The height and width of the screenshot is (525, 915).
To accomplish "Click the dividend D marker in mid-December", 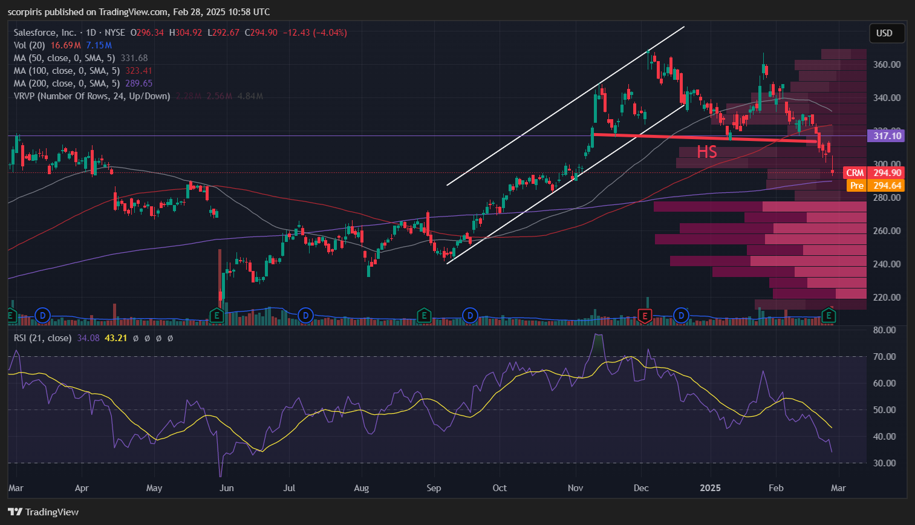I will [x=682, y=315].
